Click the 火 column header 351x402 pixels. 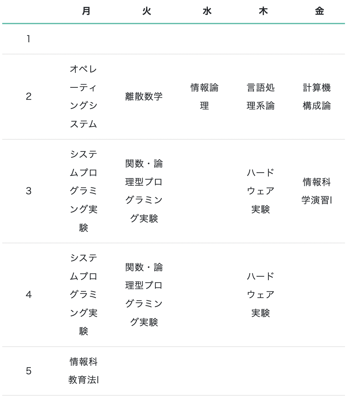[146, 11]
